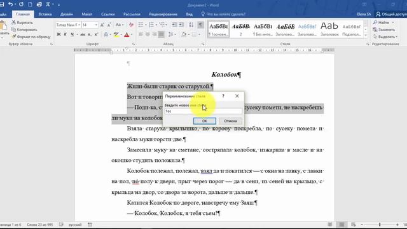407x229 pixels.
Task: Select the Заголовок large Aab style
Action: click(x=329, y=29)
